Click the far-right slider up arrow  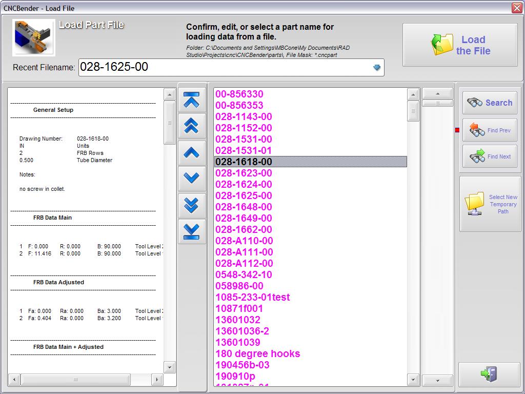tap(437, 94)
